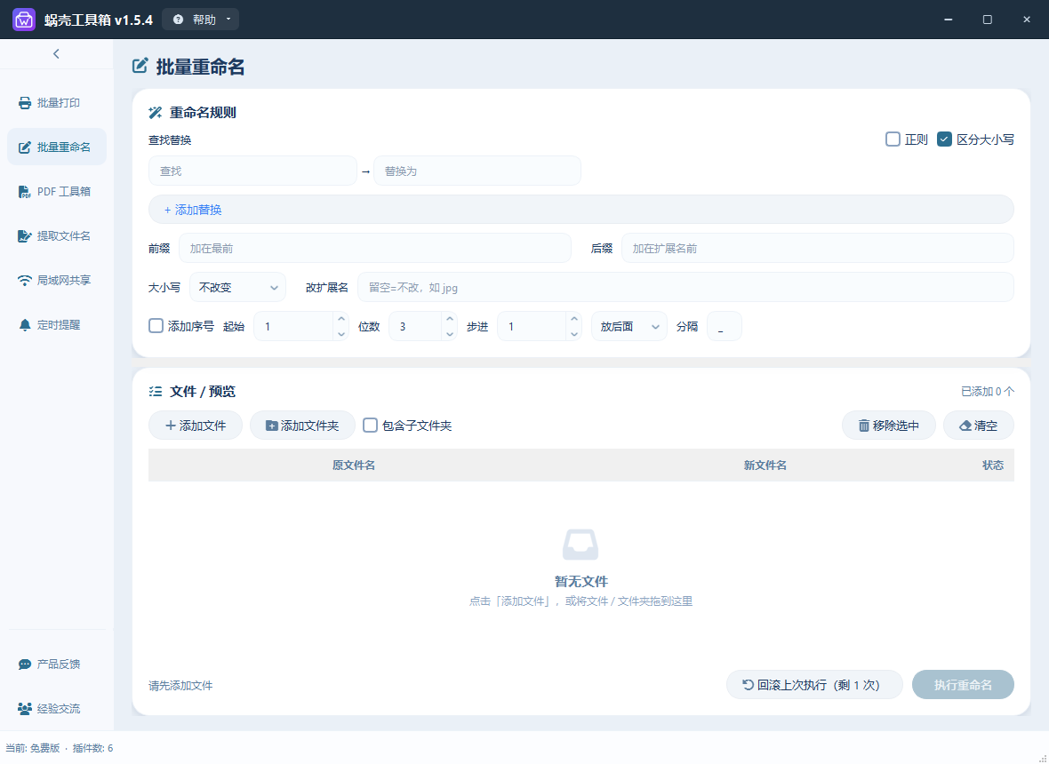The image size is (1049, 764).
Task: Click the 分隔 separator input field
Action: click(724, 326)
